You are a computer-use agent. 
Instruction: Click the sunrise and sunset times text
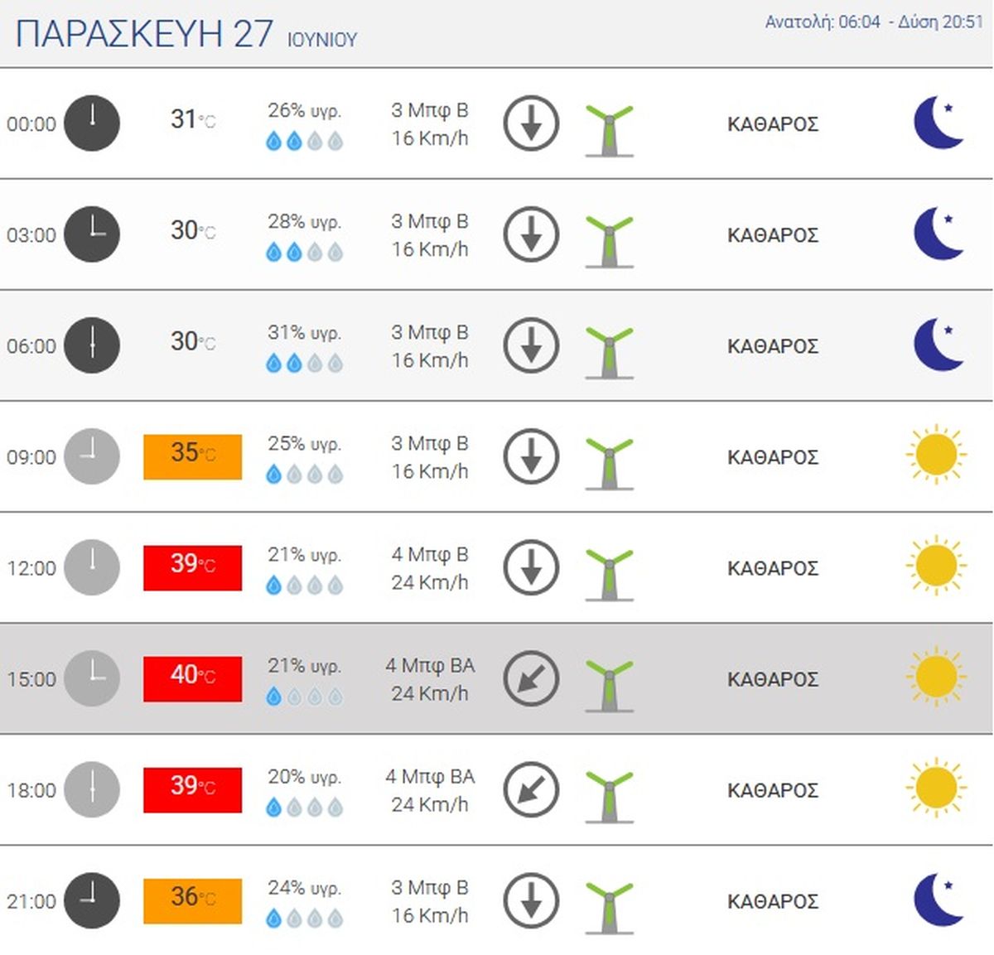873,22
